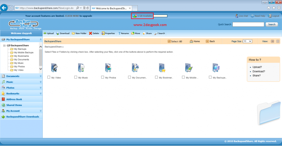Screen dimensions: 282x146
Task: Open the My Video folder icon
Action: tap(54, 68)
